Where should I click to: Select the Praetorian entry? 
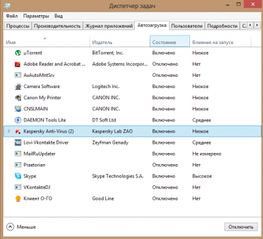[x=34, y=165]
